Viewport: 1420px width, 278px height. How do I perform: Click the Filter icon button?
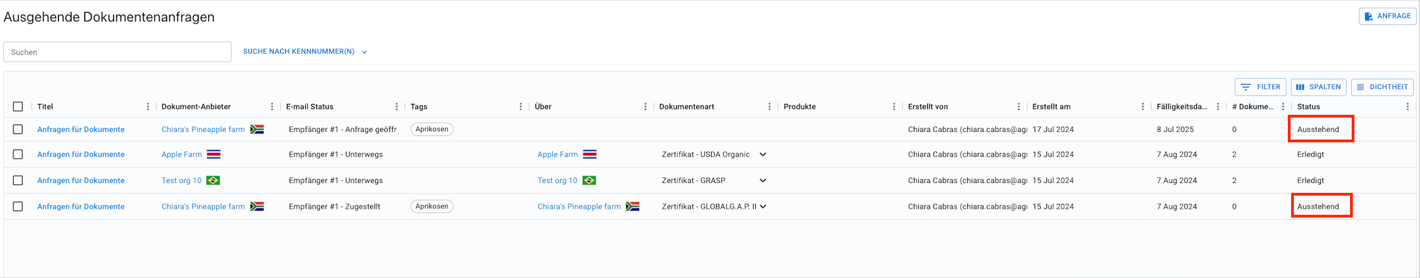coord(1260,87)
